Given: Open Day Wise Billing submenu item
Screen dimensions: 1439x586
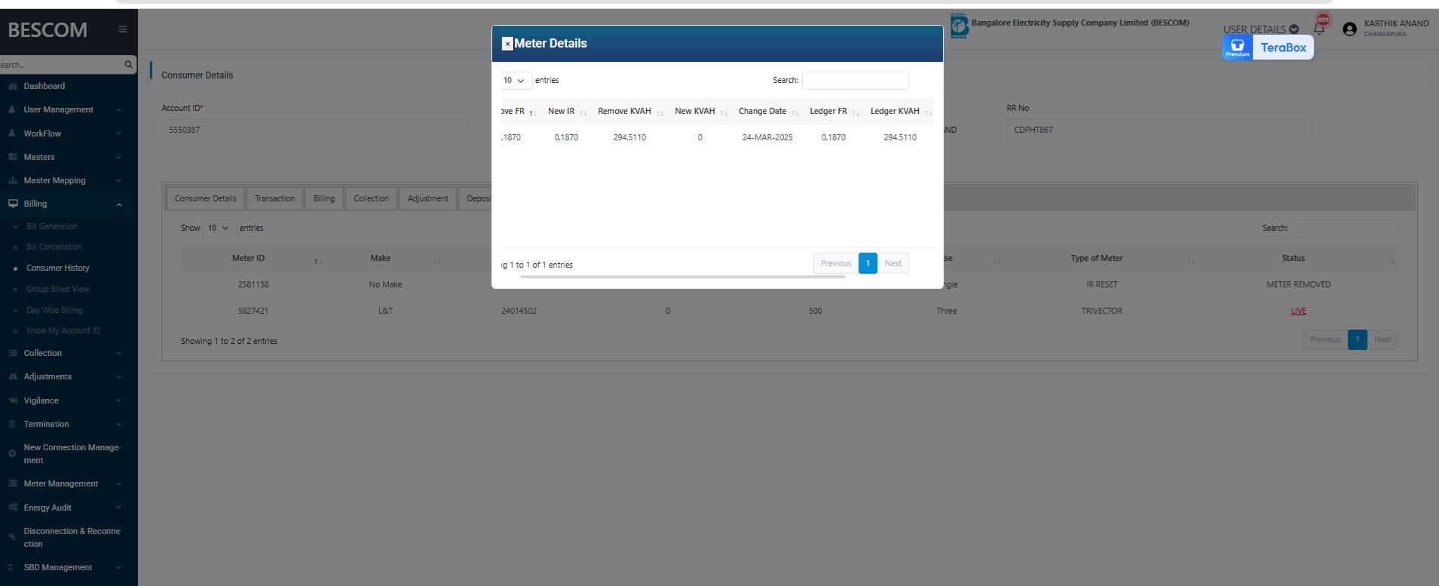Looking at the screenshot, I should click(x=54, y=310).
